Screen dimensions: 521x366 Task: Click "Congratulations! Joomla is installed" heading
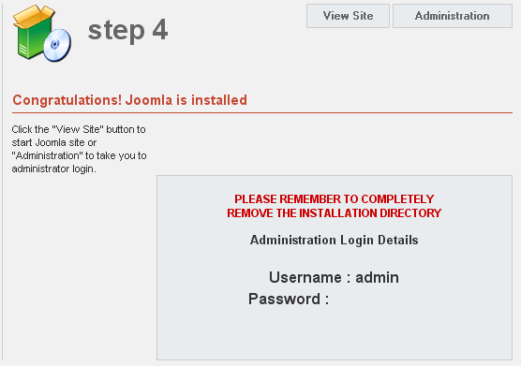coord(129,100)
